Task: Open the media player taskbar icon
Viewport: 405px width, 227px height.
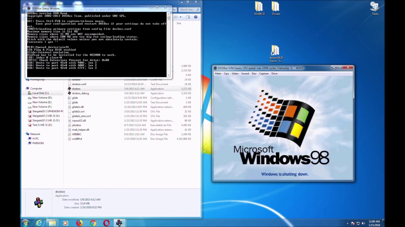Action: point(65,223)
